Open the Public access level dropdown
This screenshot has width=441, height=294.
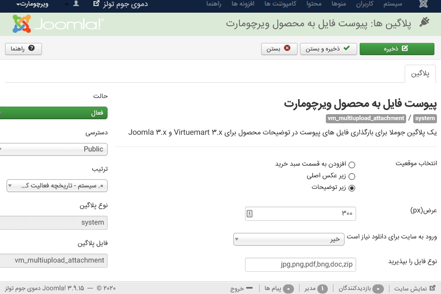[x=53, y=150]
